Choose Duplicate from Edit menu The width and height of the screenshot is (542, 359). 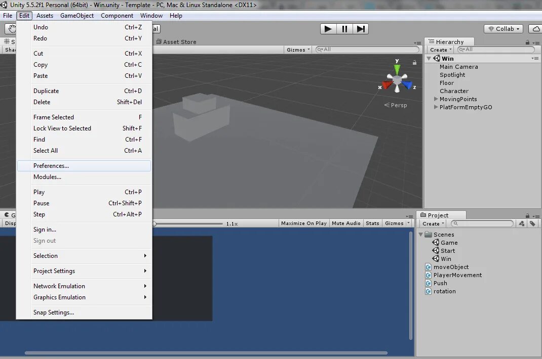[84, 91]
